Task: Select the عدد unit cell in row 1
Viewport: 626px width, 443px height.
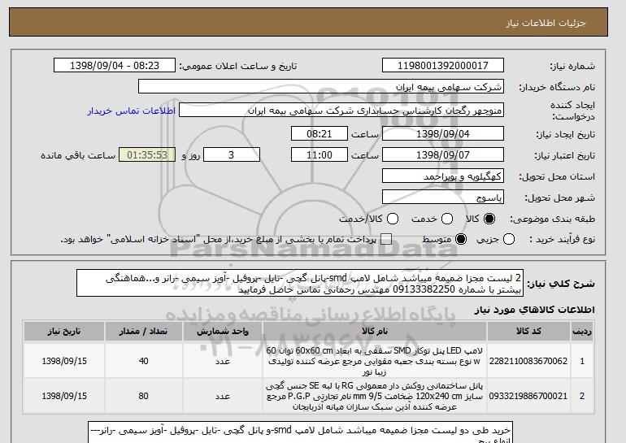Action: pyautogui.click(x=223, y=361)
